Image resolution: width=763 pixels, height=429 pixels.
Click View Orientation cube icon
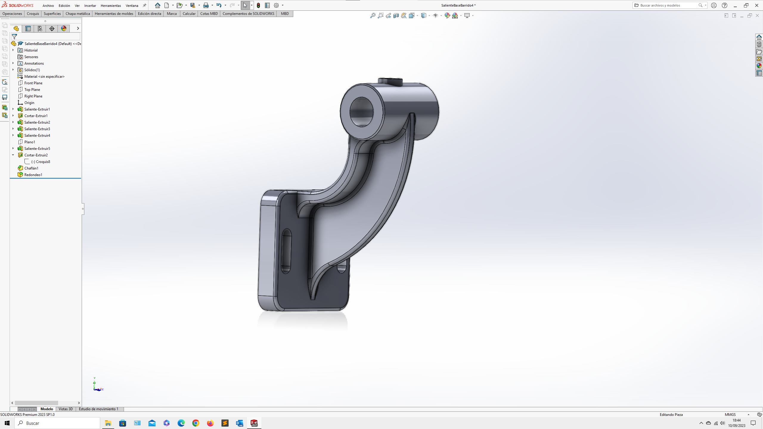click(x=412, y=15)
